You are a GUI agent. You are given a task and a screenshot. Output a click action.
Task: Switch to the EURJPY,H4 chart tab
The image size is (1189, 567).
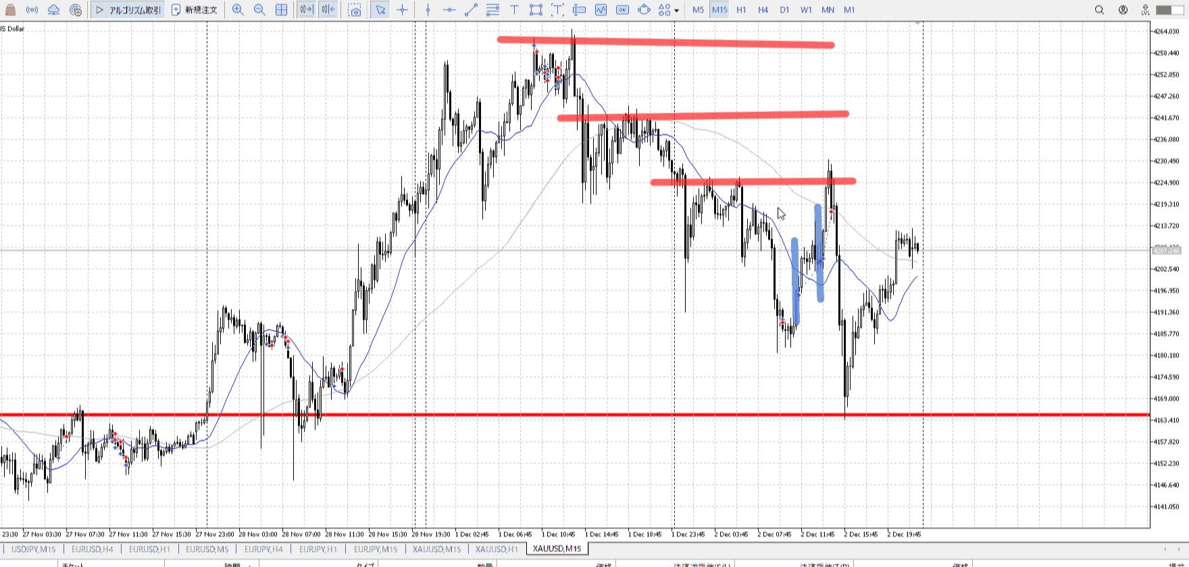(x=263, y=549)
